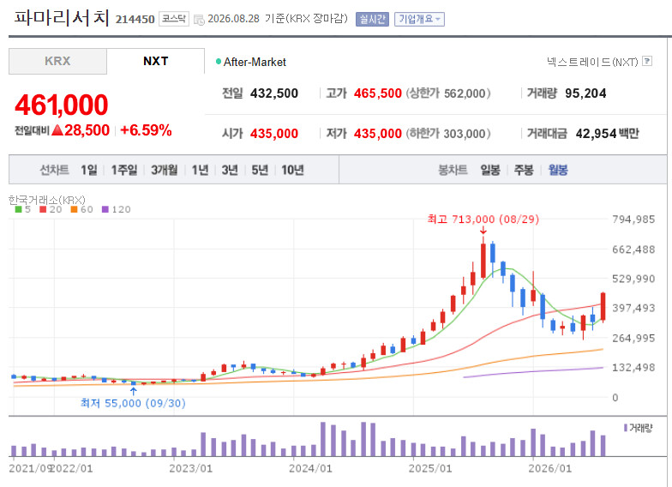Viewport: 672px width, 487px height.
Task: Show the 10년 line chart
Action: [293, 170]
